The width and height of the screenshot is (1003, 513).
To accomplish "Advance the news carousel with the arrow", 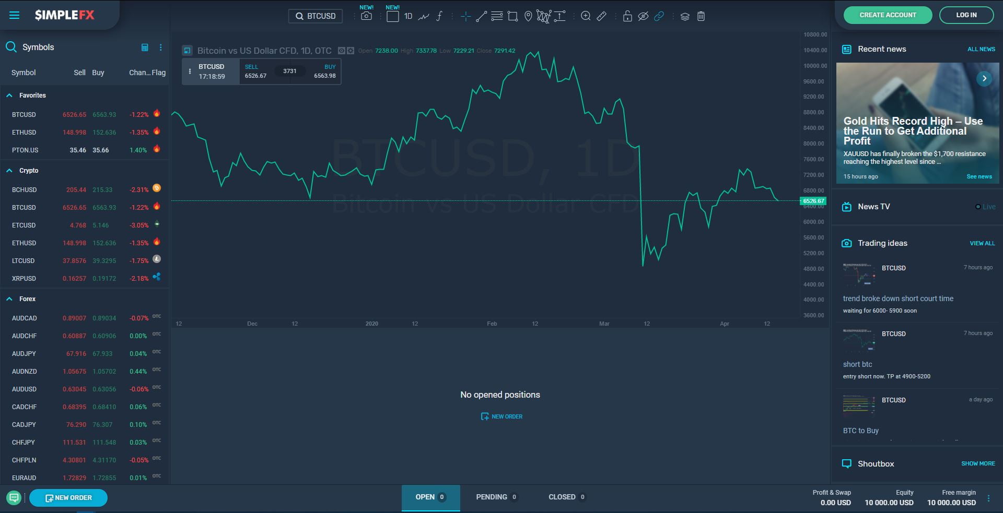I will tap(984, 78).
